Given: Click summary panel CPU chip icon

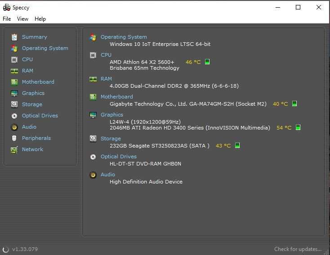Looking at the screenshot, I should click(x=93, y=55).
